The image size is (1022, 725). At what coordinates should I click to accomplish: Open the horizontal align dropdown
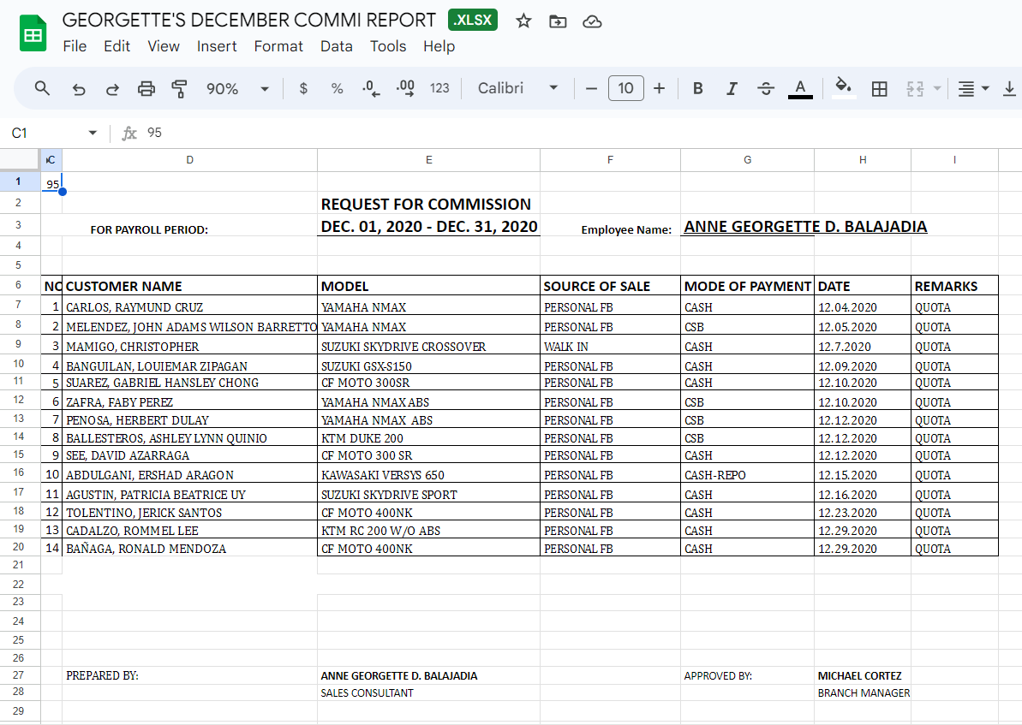coord(973,88)
